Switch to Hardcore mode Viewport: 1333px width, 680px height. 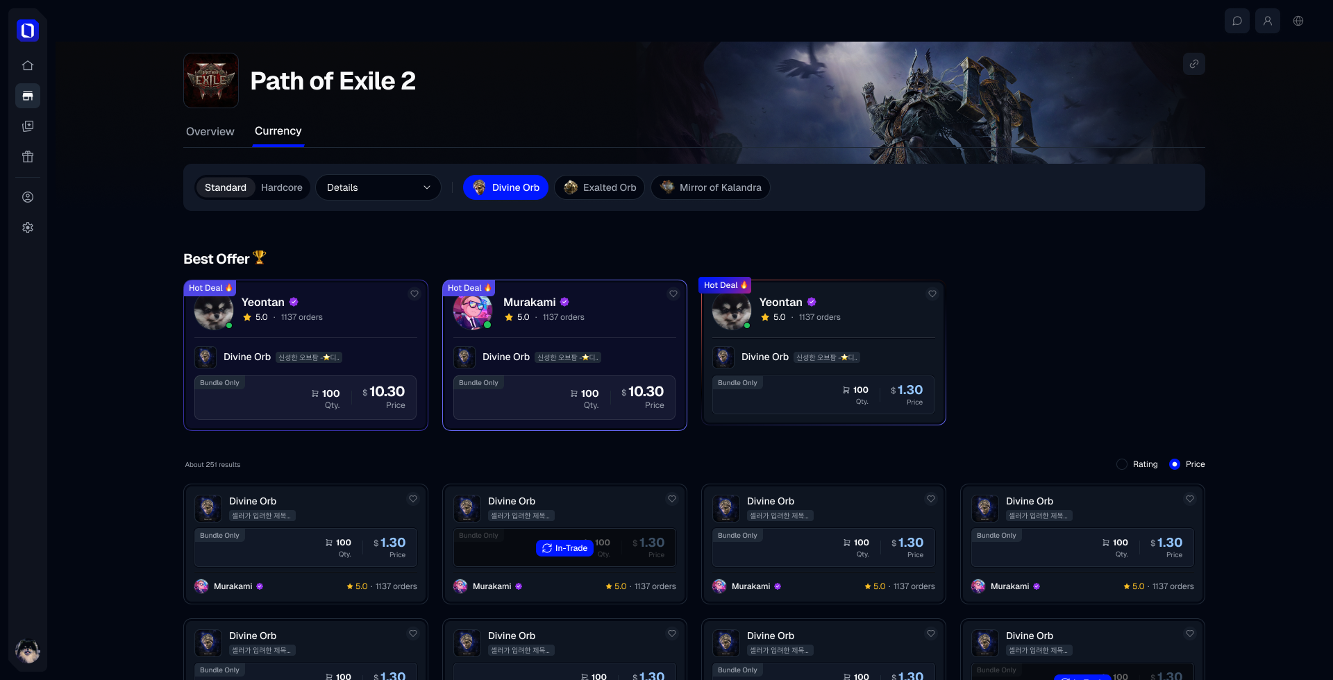(x=282, y=187)
